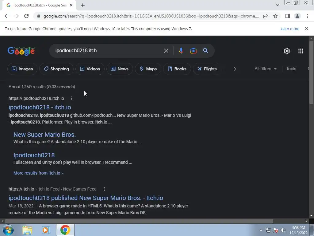Search by image with camera icon
The width and height of the screenshot is (314, 236).
[193, 51]
